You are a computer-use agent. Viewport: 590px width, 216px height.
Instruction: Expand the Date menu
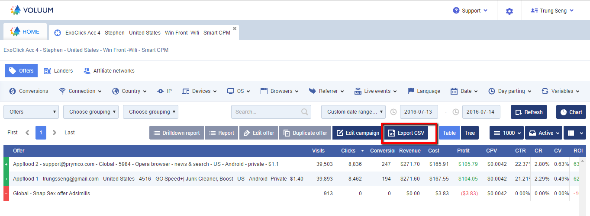point(464,91)
